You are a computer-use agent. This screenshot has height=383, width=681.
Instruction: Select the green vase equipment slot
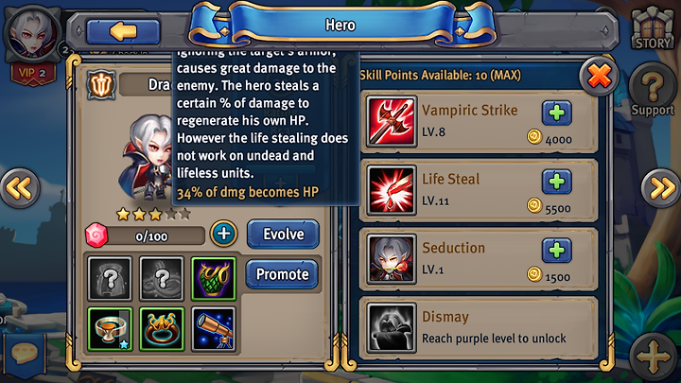click(x=214, y=279)
